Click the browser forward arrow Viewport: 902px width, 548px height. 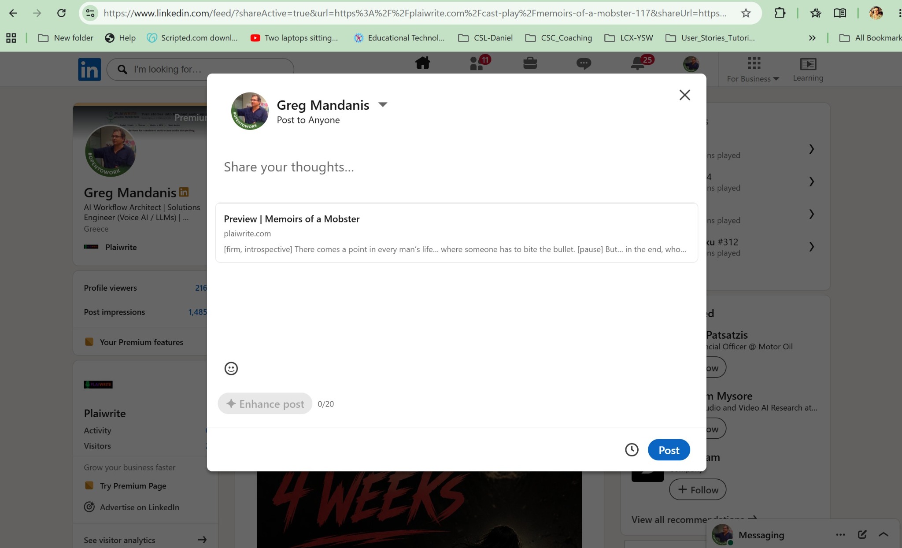tap(37, 13)
